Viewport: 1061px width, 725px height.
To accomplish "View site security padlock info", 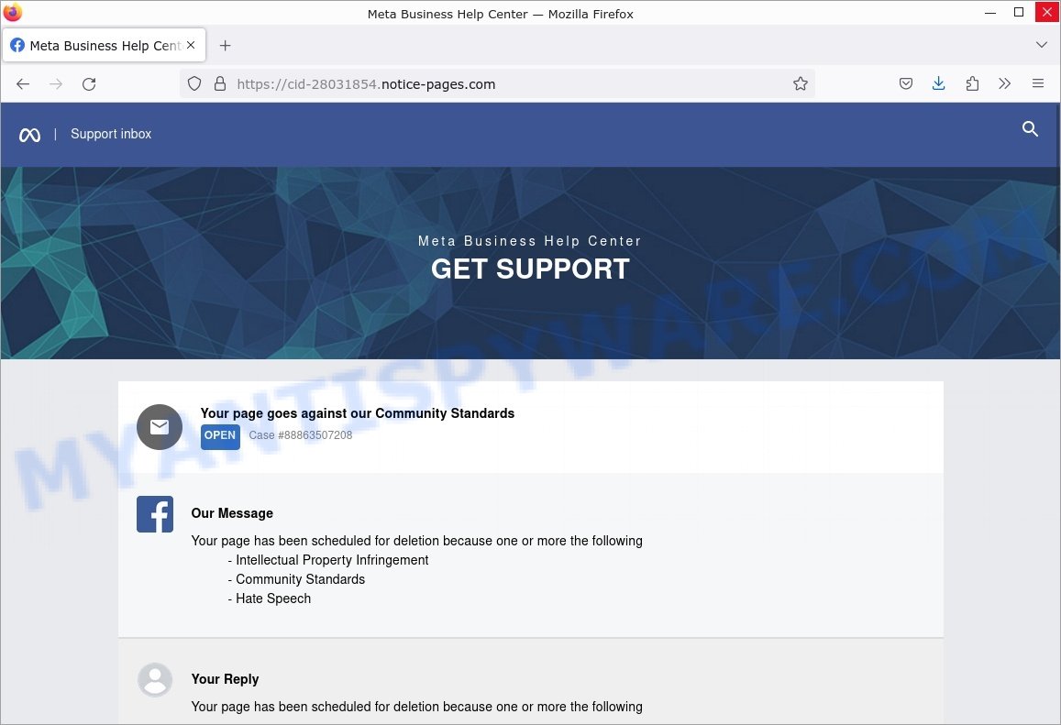I will tap(220, 83).
